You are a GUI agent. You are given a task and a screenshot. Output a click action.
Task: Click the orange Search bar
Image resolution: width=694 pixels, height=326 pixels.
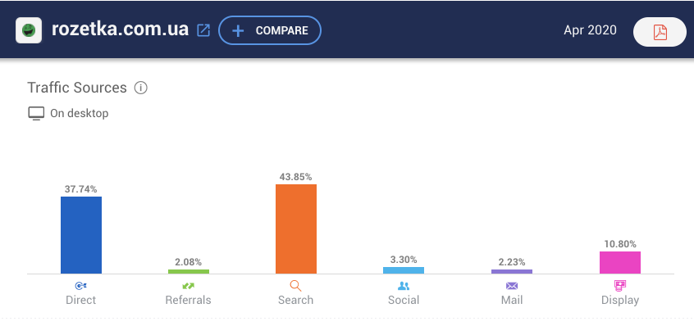coord(296,229)
